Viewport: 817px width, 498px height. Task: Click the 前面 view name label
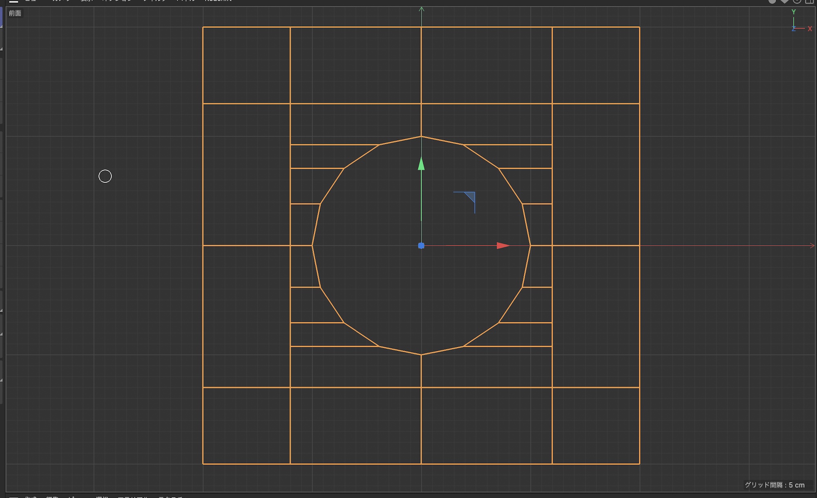[15, 13]
